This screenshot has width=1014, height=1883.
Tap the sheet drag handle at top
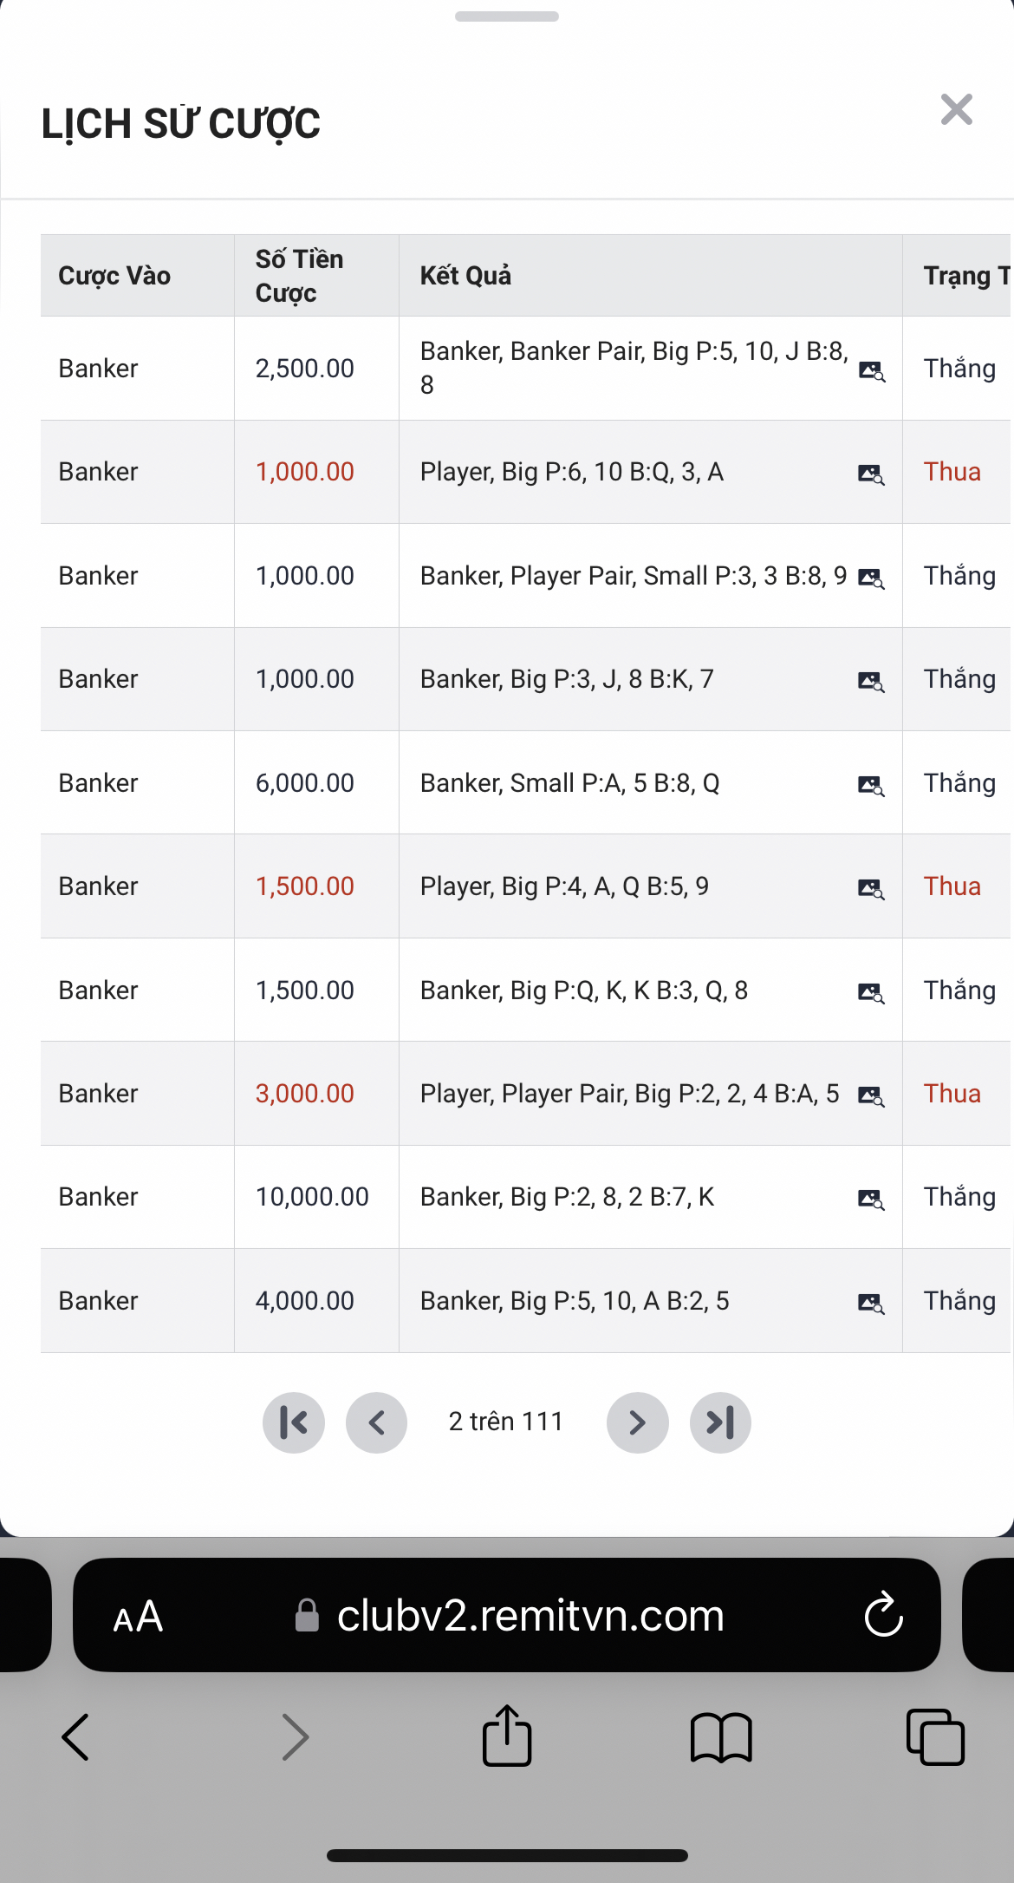[507, 16]
